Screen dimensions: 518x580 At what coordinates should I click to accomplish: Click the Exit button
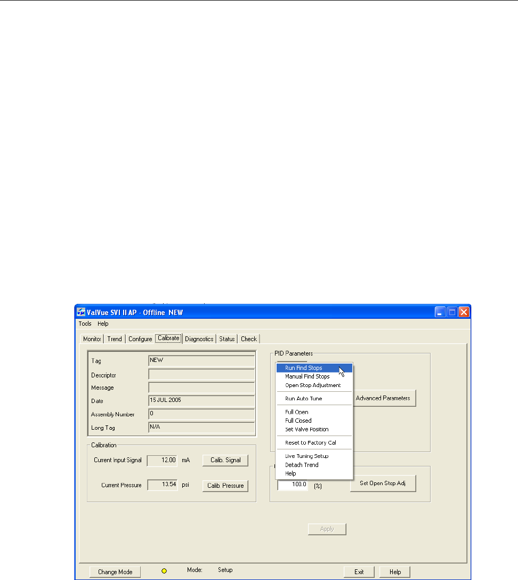[359, 572]
